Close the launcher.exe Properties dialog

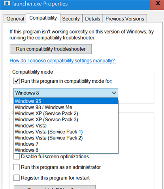[157, 4]
